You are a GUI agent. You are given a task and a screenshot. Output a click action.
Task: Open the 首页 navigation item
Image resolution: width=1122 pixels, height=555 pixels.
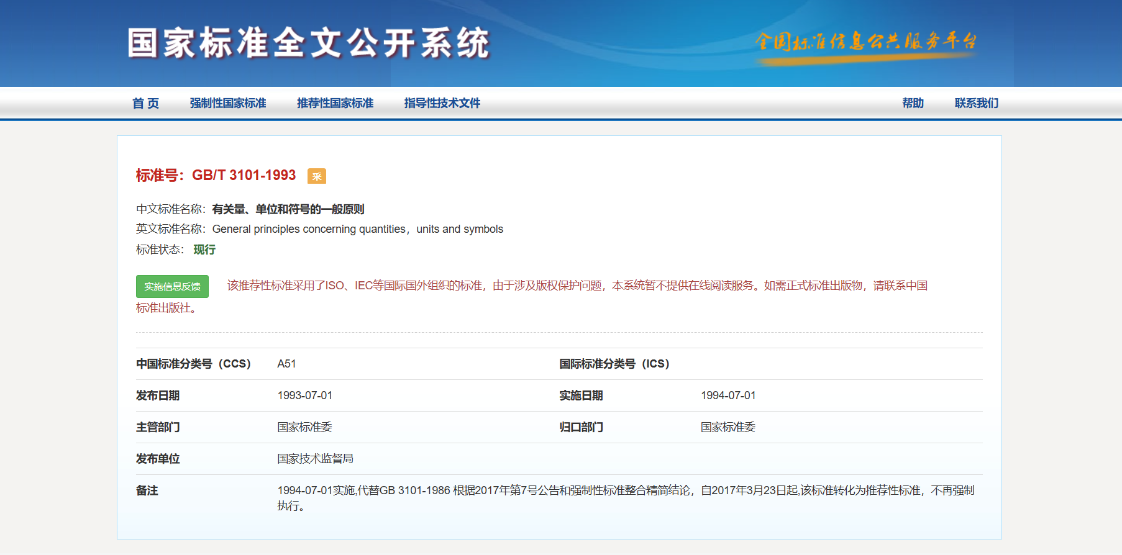pos(145,103)
